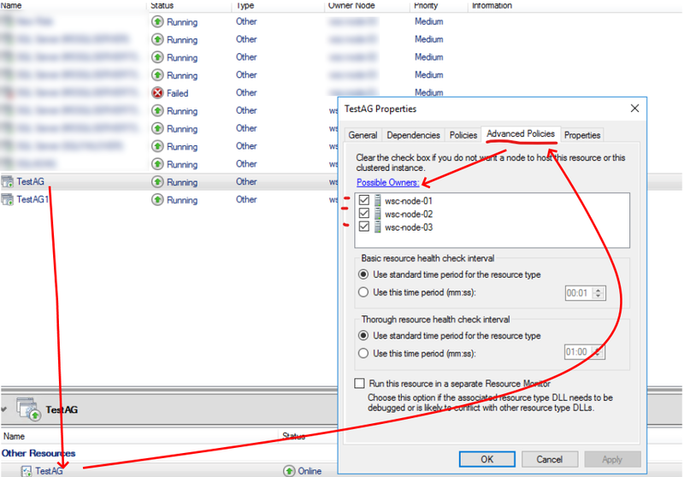The image size is (684, 477).
Task: Uncheck wsc-node-03 as possible owner
Action: tap(364, 227)
